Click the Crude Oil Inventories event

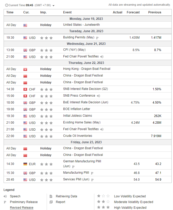click(77, 136)
